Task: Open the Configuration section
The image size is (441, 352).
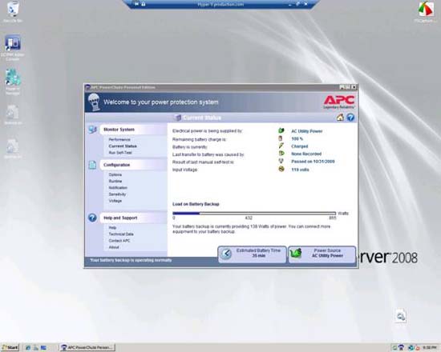Action: click(133, 165)
